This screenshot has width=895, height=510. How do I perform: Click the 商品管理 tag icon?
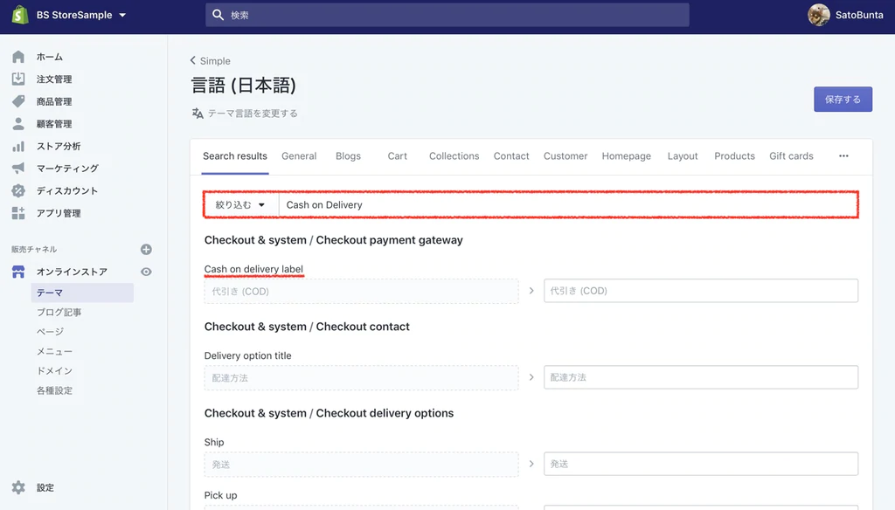click(x=18, y=101)
